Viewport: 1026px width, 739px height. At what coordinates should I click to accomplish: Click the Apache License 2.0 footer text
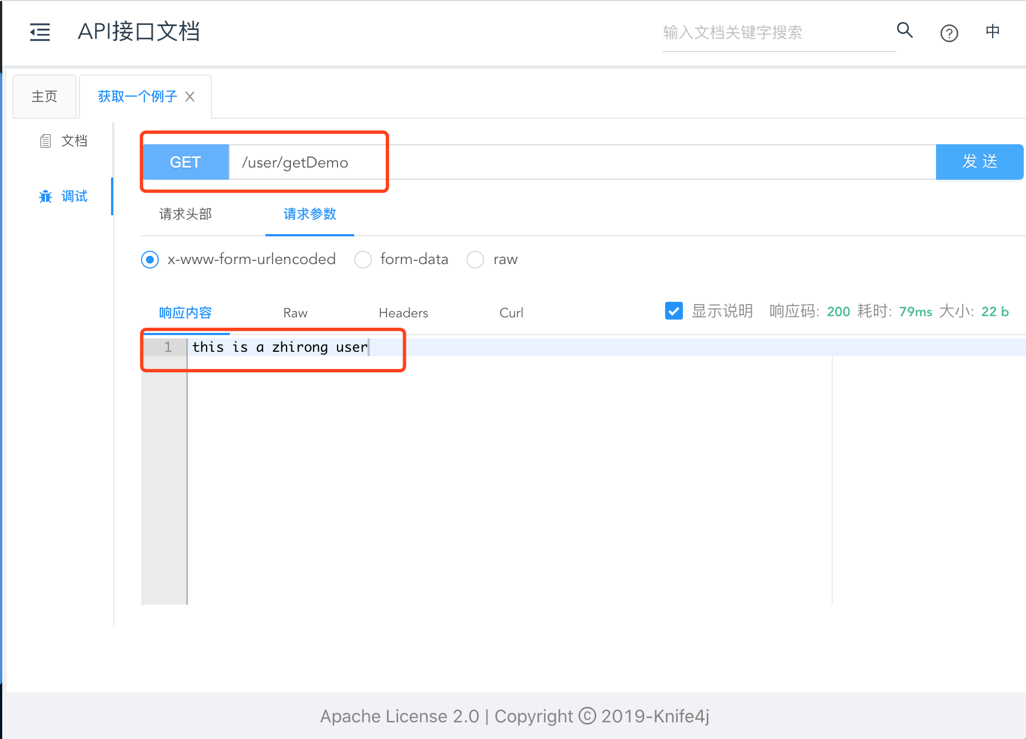pyautogui.click(x=399, y=716)
